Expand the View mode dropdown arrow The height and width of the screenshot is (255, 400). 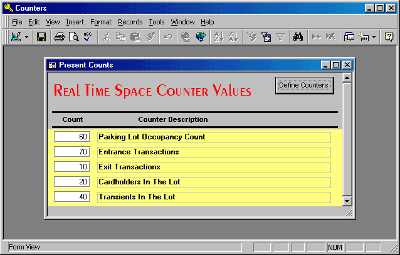pyautogui.click(x=26, y=37)
